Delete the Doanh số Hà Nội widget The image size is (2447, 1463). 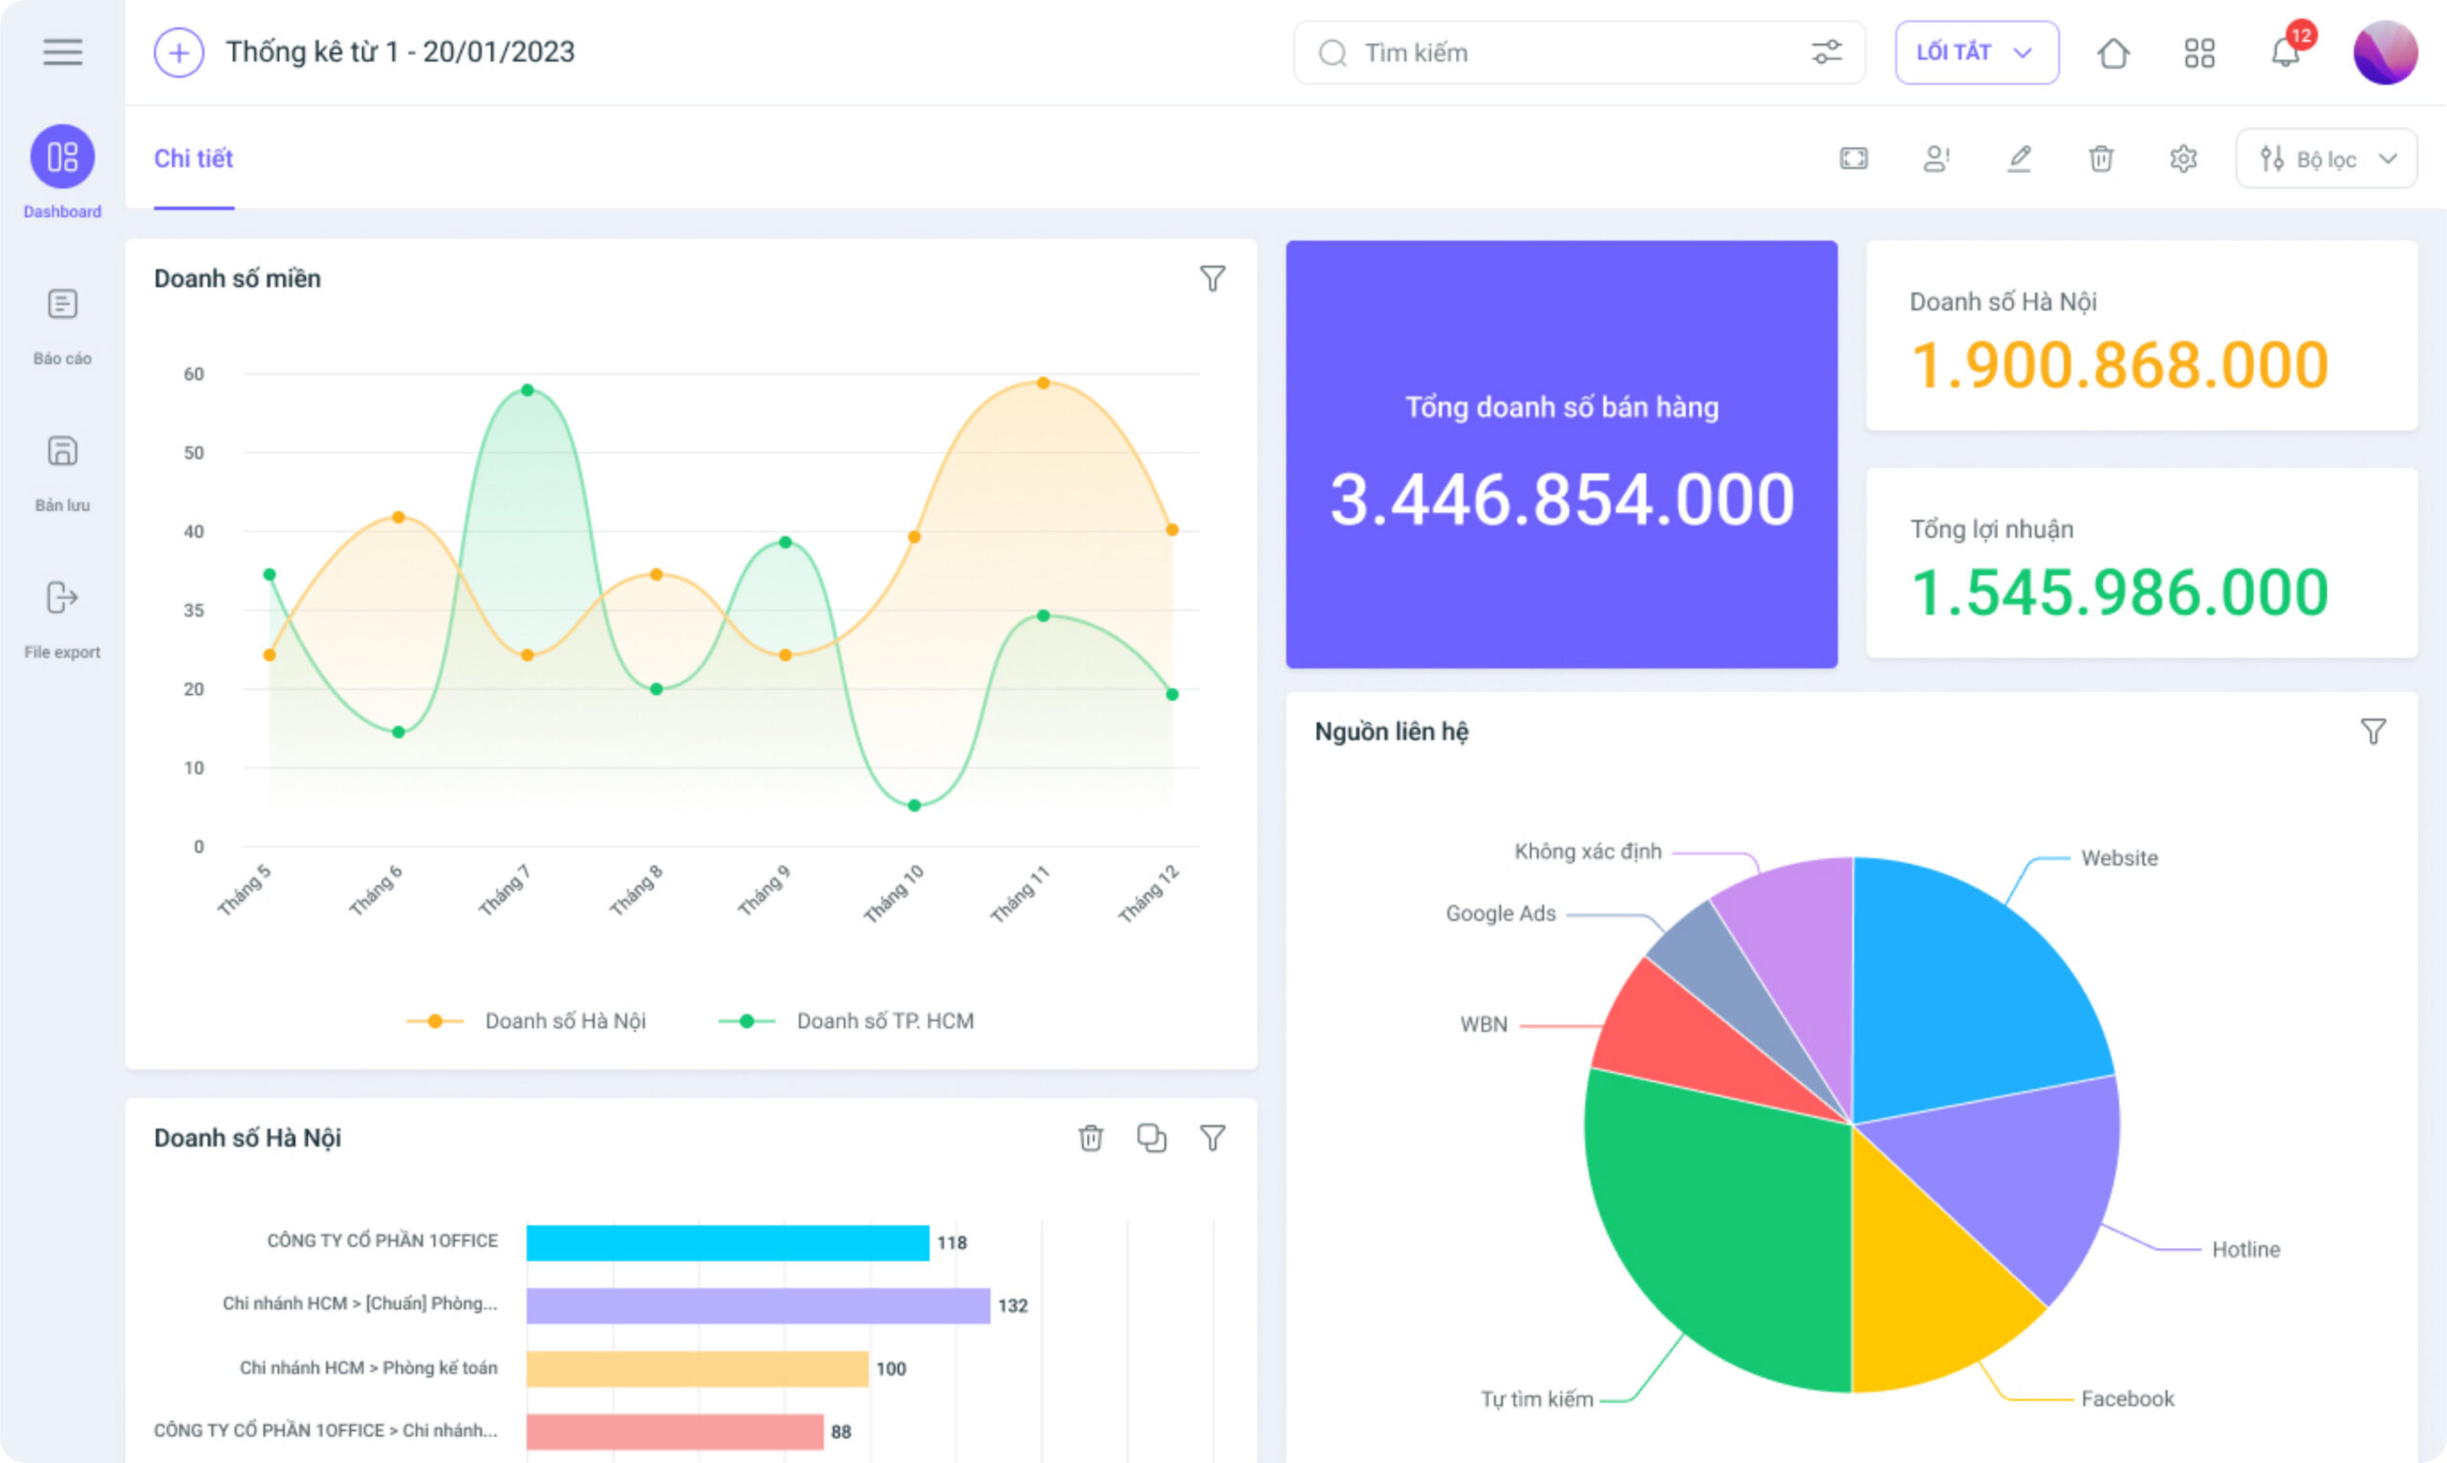1091,1138
